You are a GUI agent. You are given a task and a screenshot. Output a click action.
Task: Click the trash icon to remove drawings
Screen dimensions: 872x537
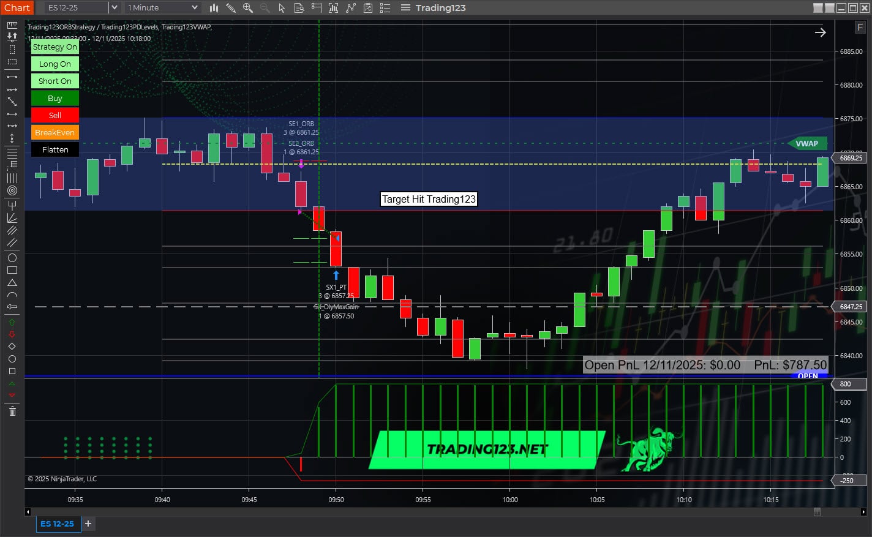[x=12, y=411]
